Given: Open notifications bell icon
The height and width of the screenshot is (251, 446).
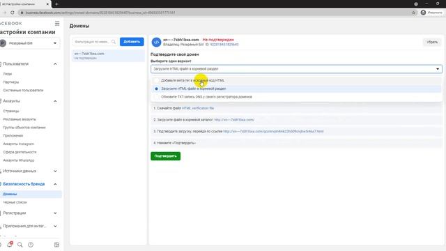Looking at the screenshot, I should coord(10,245).
